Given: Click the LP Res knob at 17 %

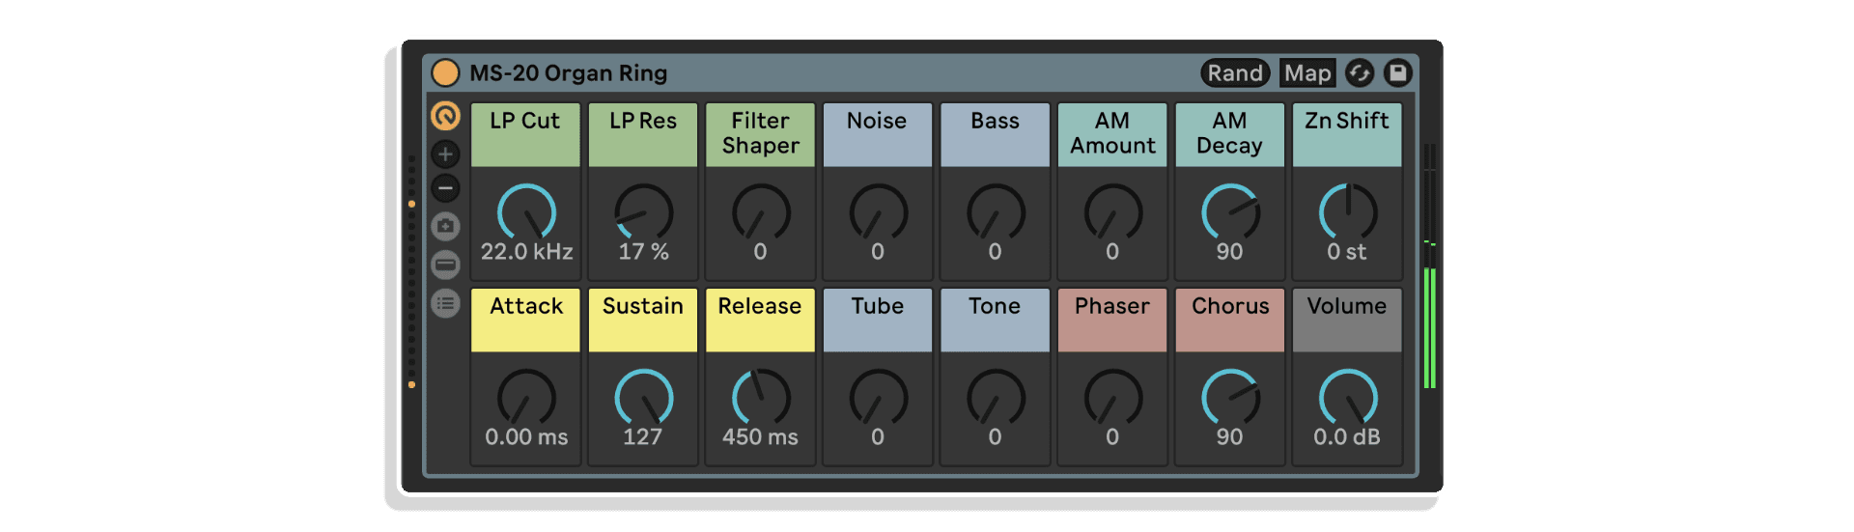Looking at the screenshot, I should click(644, 212).
